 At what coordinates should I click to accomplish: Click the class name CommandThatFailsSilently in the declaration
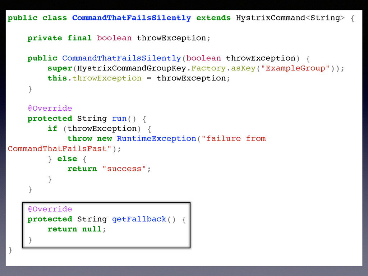[x=132, y=18]
